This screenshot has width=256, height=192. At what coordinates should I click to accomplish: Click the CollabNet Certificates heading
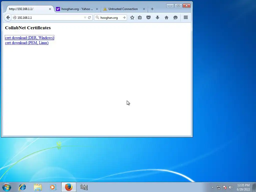[x=28, y=28]
